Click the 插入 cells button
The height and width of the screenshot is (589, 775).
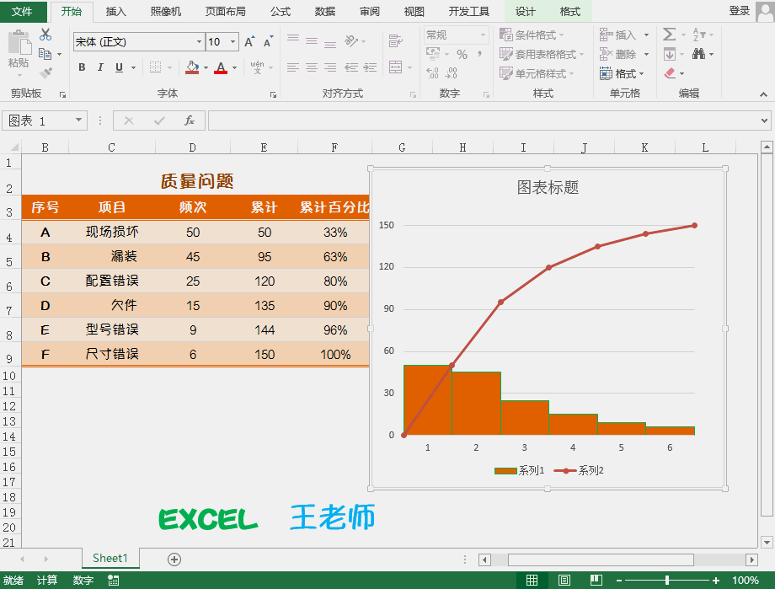click(624, 35)
